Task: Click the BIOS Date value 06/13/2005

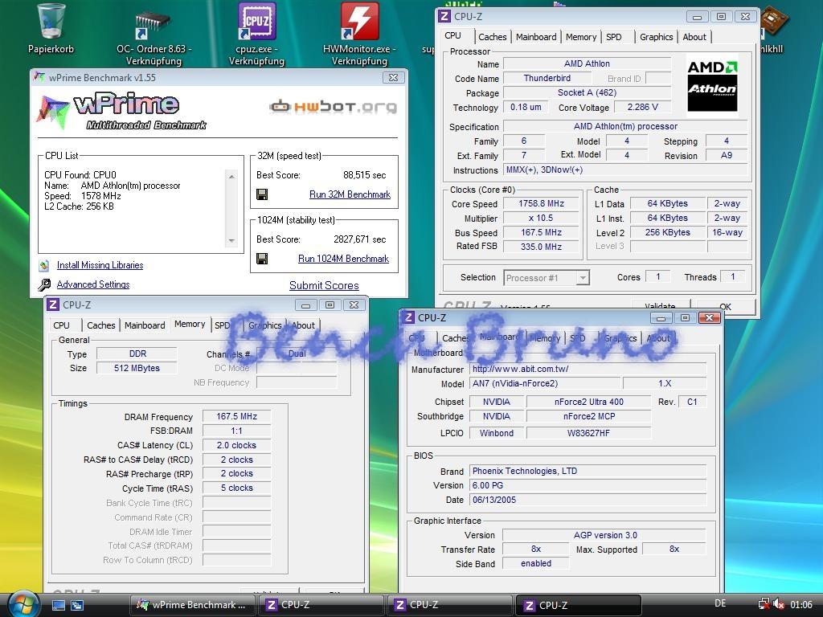Action: point(588,500)
